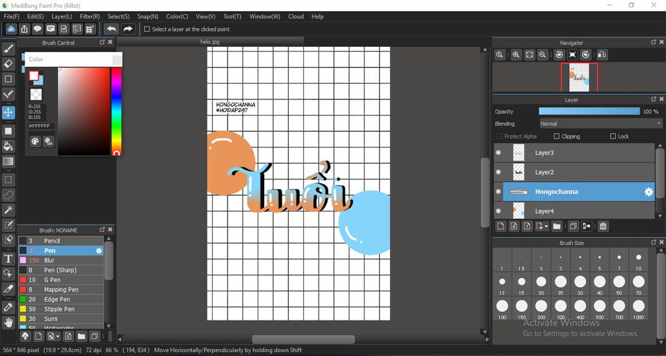Toggle 'Select a layer at the clicked point'
This screenshot has height=356, width=666.
tap(147, 29)
